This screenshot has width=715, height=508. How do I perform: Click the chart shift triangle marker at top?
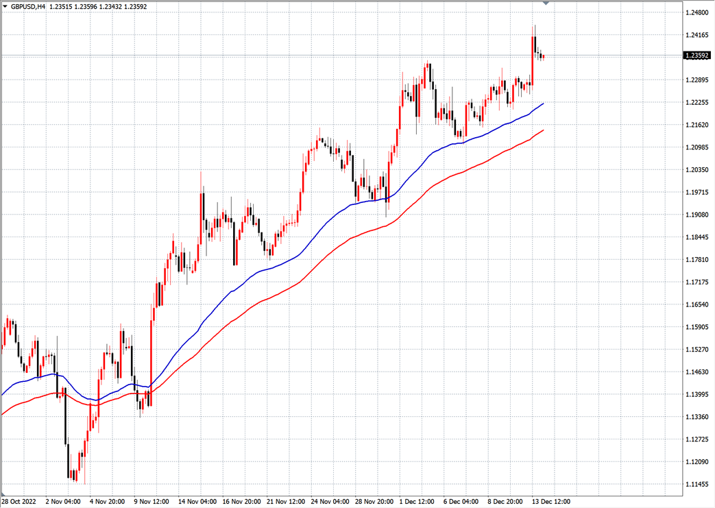(546, 3)
